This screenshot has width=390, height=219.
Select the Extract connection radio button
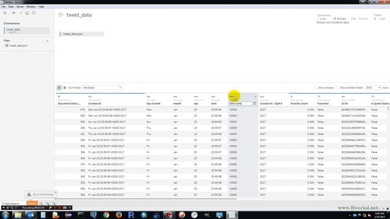335,19
